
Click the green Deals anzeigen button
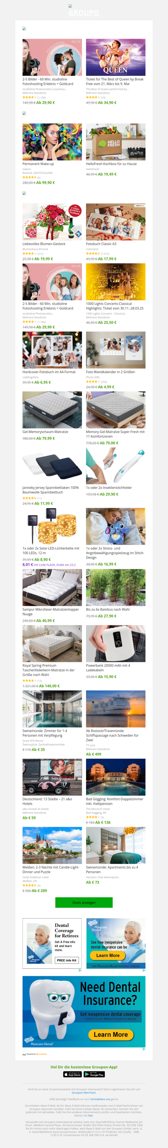[84, 902]
